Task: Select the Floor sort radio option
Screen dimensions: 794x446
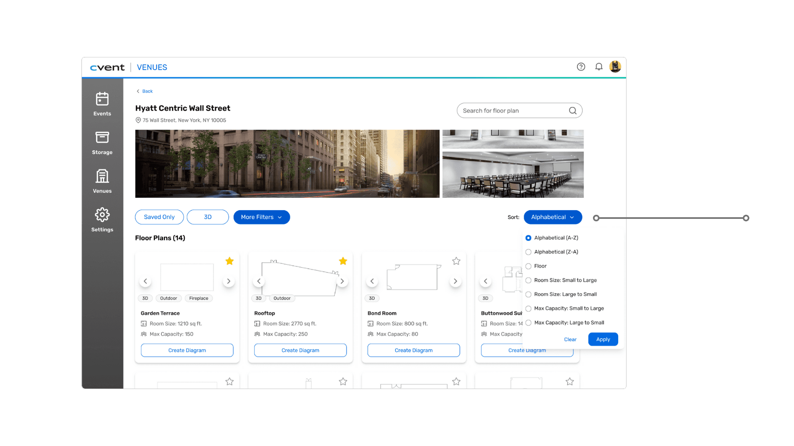Action: coord(529,266)
